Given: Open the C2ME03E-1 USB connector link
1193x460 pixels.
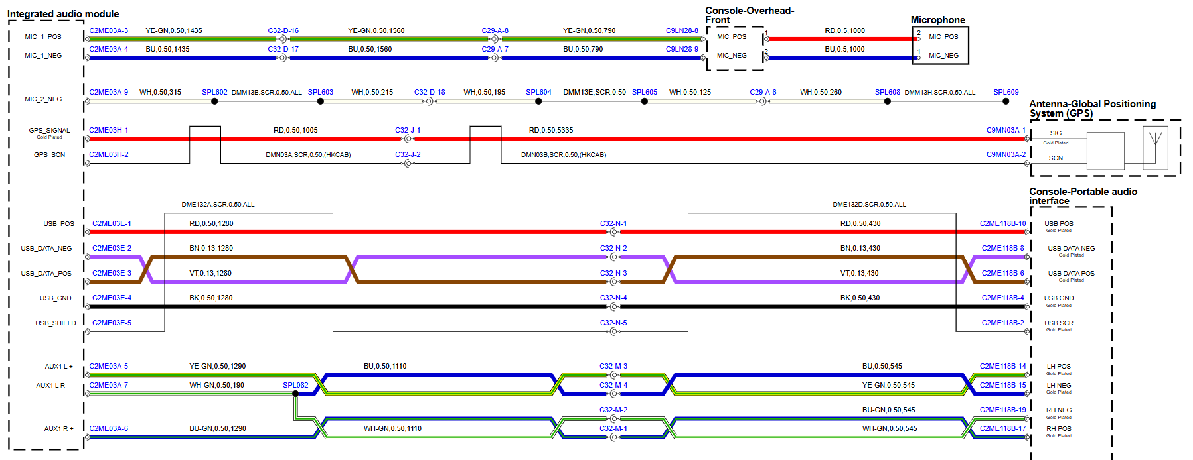Looking at the screenshot, I should 112,223.
